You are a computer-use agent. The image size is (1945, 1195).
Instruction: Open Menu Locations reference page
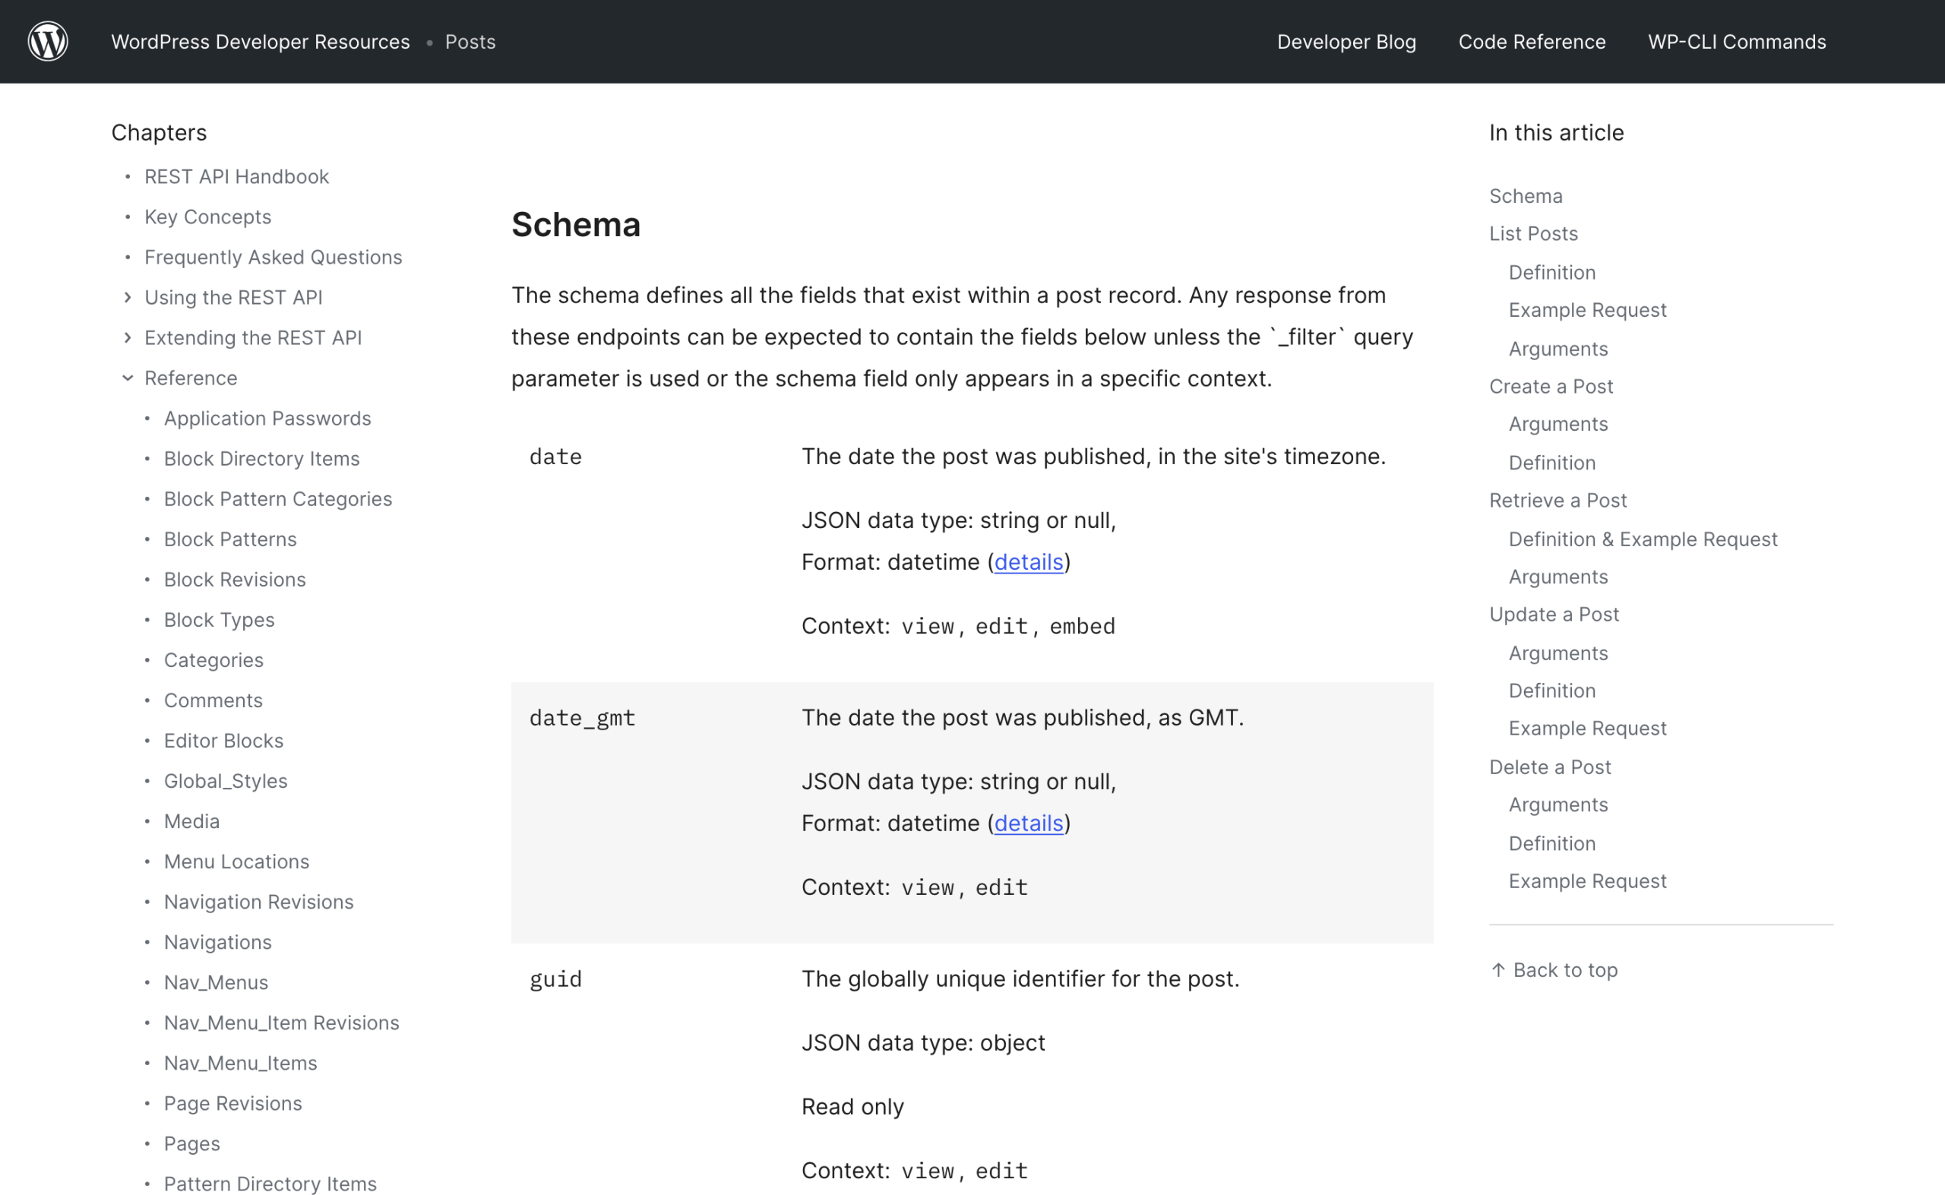pyautogui.click(x=236, y=861)
